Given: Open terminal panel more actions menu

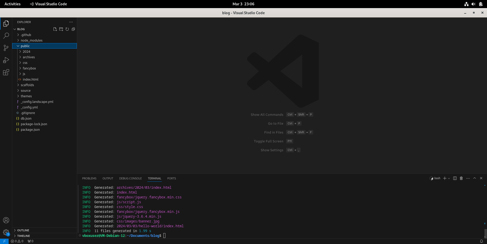Looking at the screenshot, I should (x=468, y=178).
